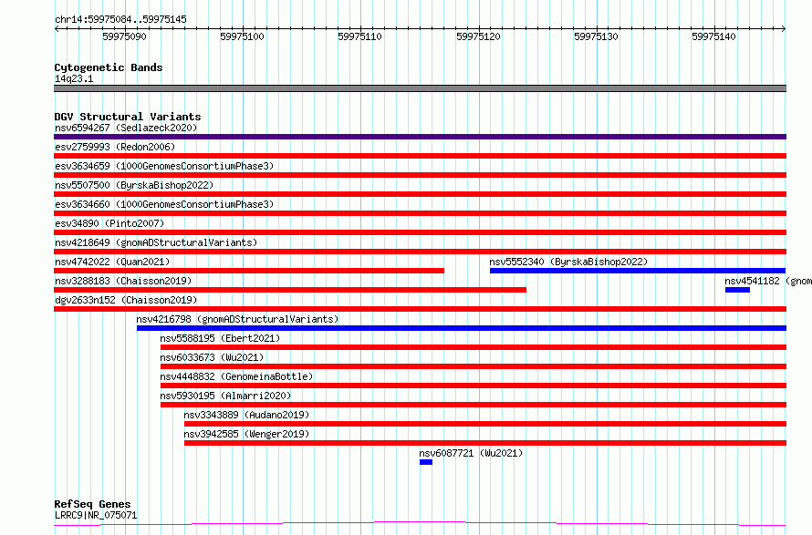This screenshot has height=535, width=812.
Task: Click ruler position 59975120
Action: pyautogui.click(x=478, y=36)
